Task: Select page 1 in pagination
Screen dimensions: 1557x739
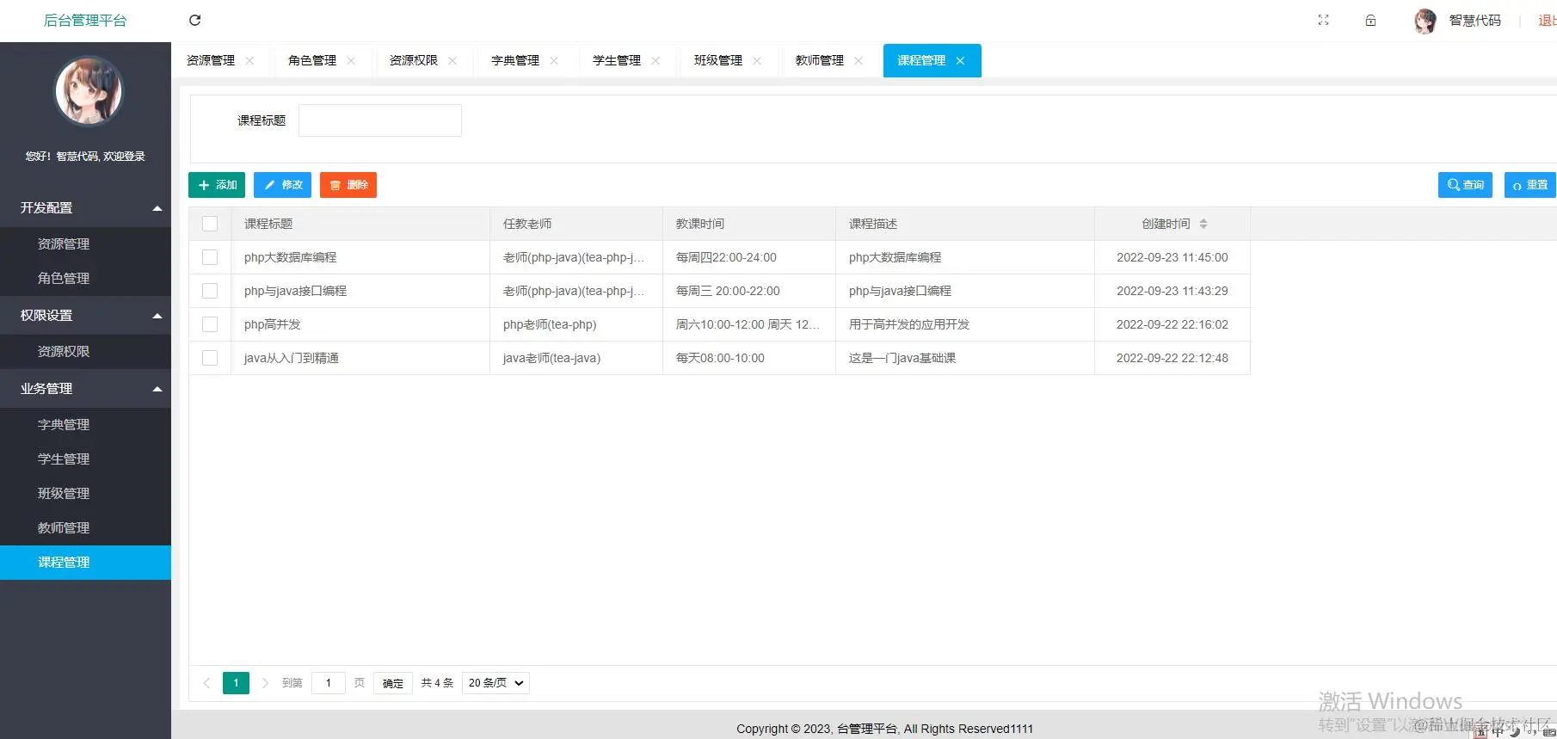Action: (x=236, y=683)
